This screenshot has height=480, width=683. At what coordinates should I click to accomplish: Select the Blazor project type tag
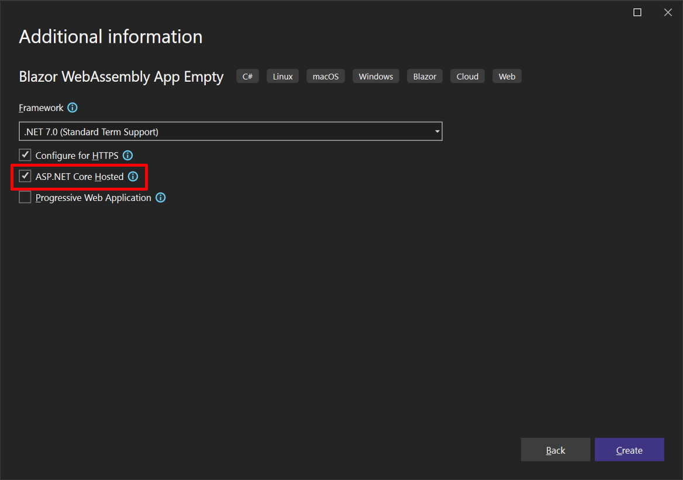[x=425, y=77]
